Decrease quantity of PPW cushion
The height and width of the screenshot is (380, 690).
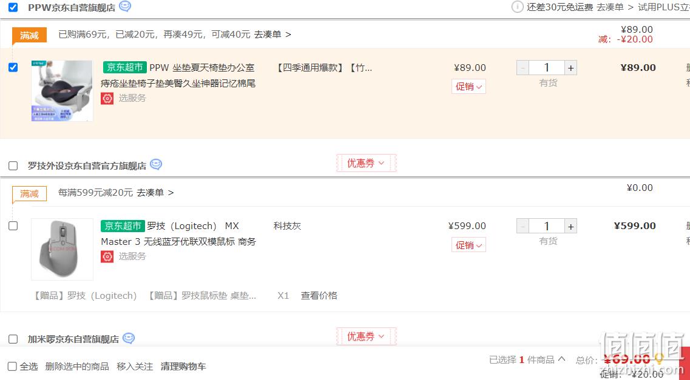coord(523,68)
